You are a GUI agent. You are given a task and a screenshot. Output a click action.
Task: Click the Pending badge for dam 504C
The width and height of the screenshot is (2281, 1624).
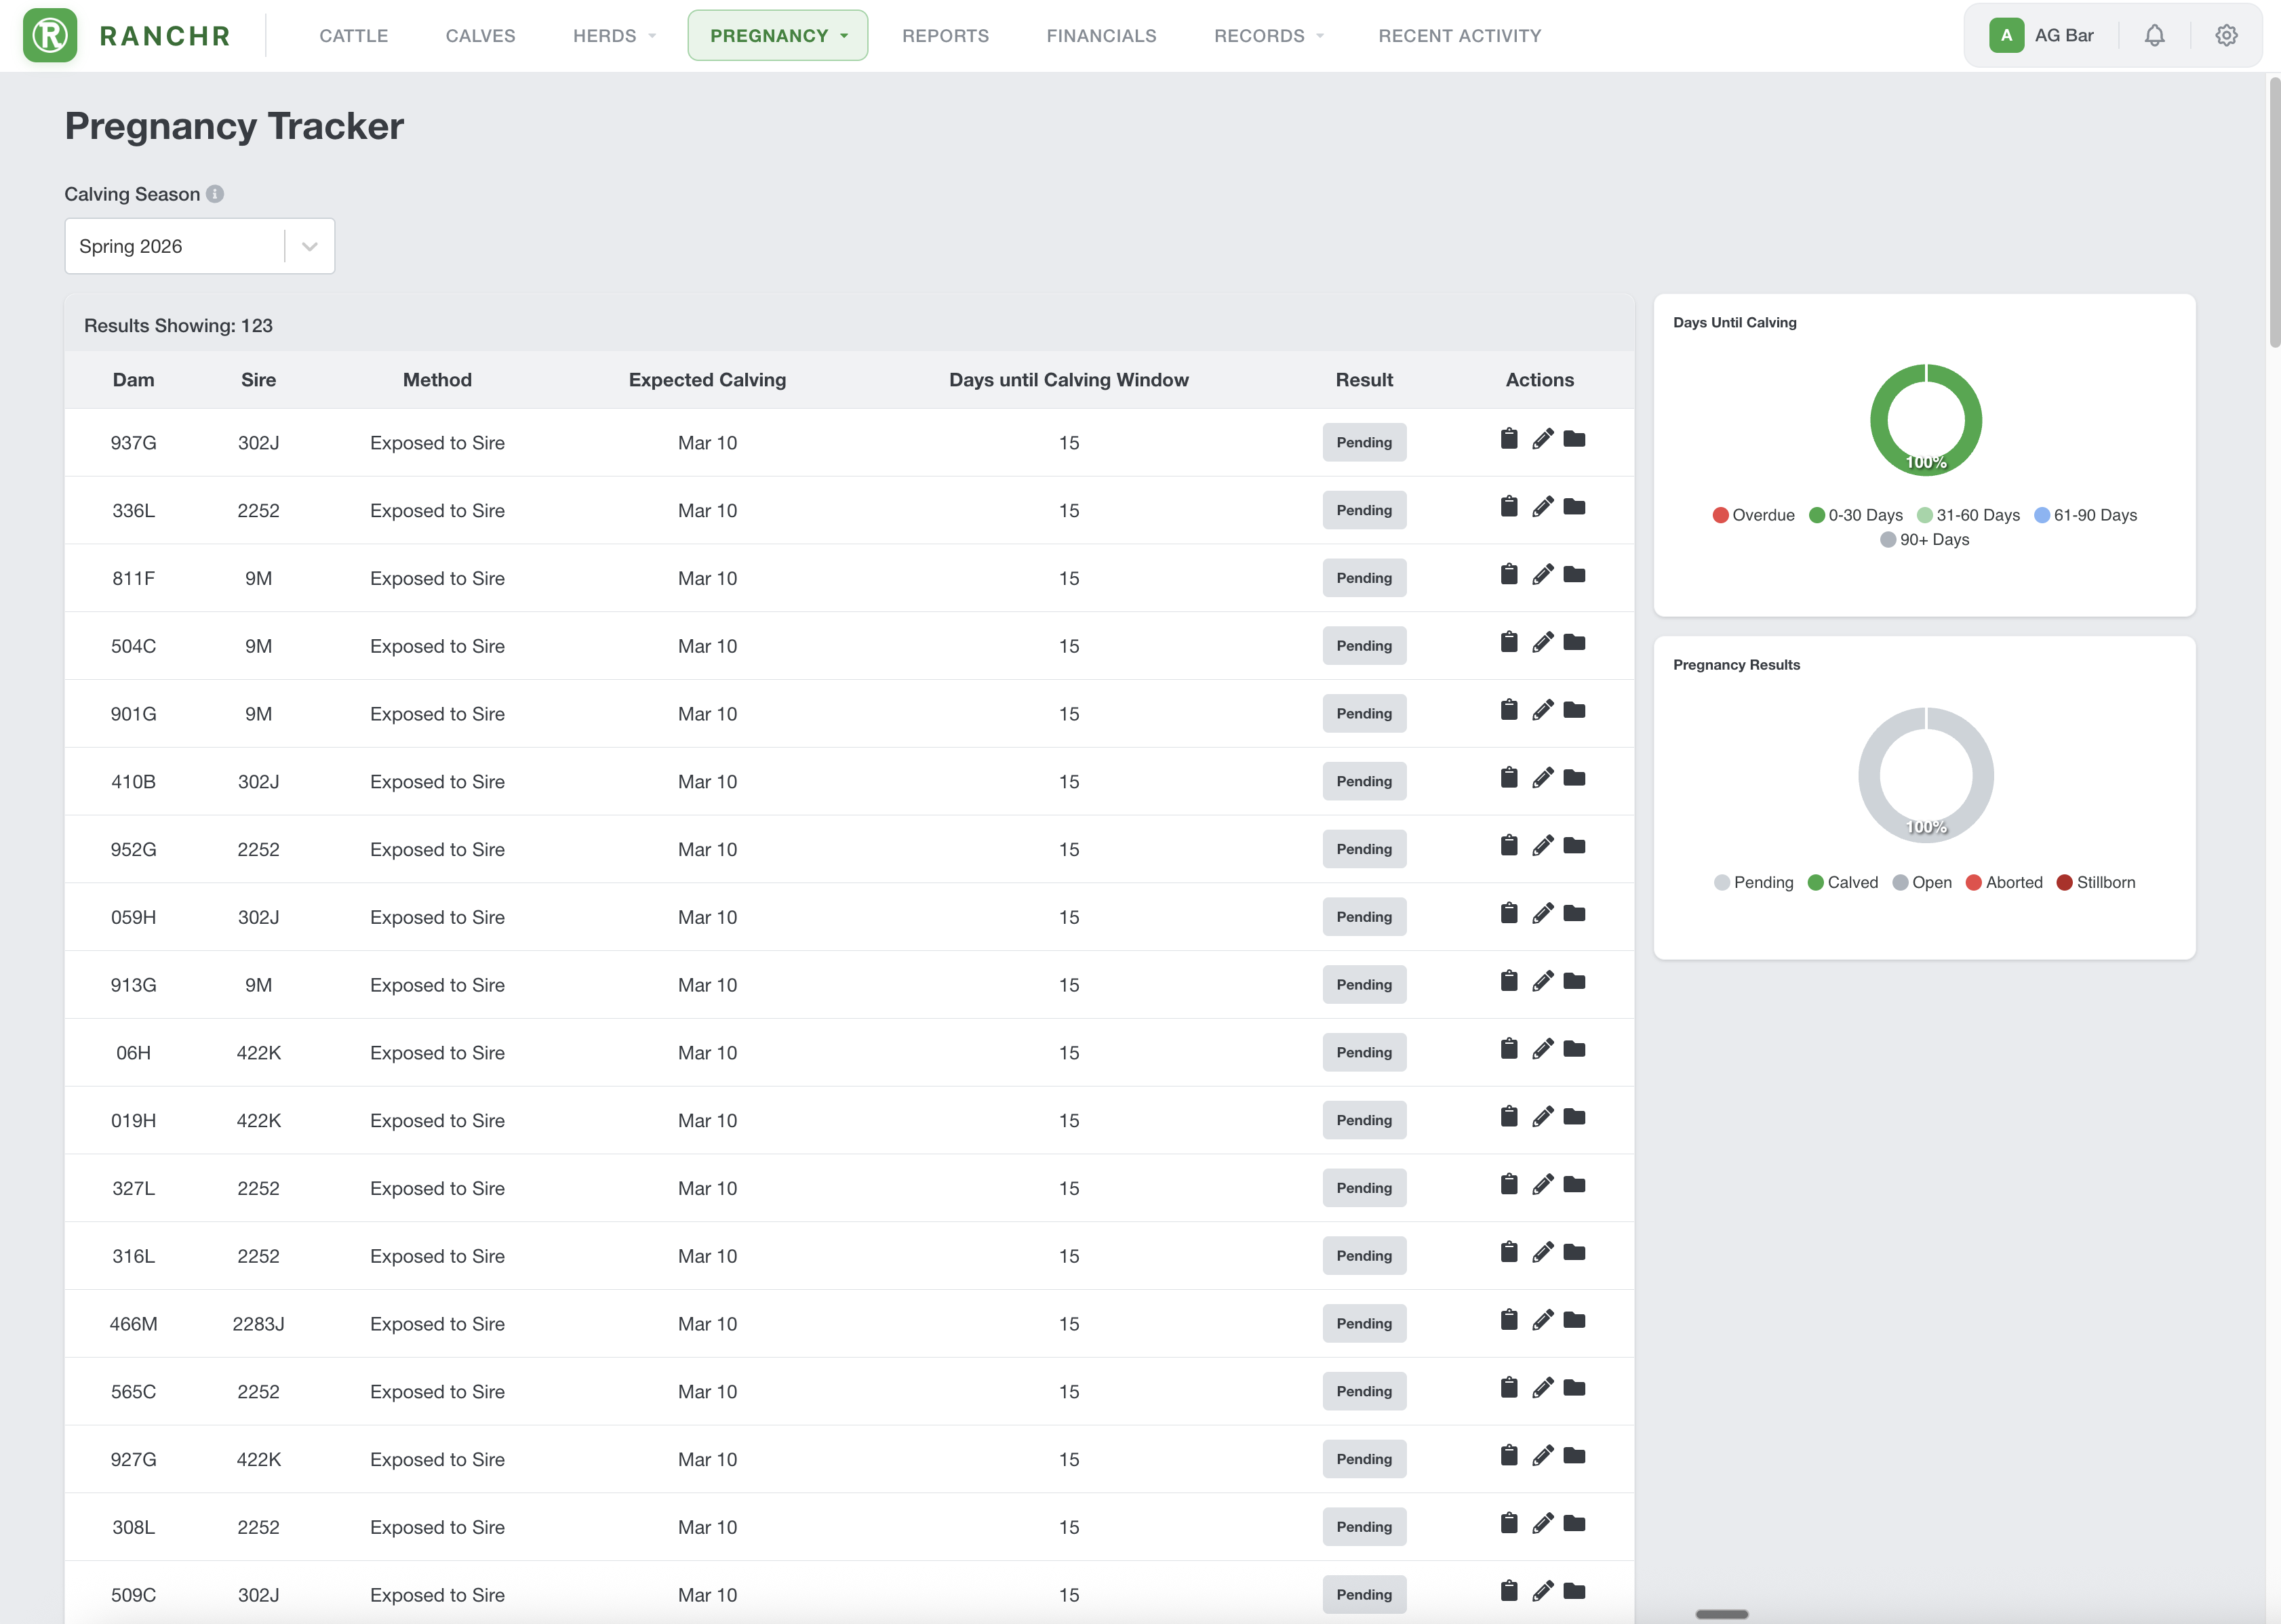[1363, 646]
